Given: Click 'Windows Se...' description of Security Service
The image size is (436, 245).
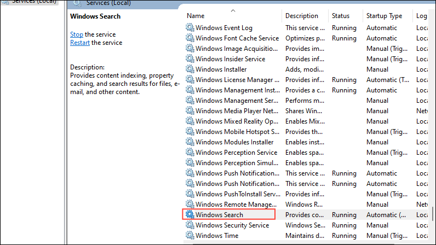Looking at the screenshot, I should (305, 225).
